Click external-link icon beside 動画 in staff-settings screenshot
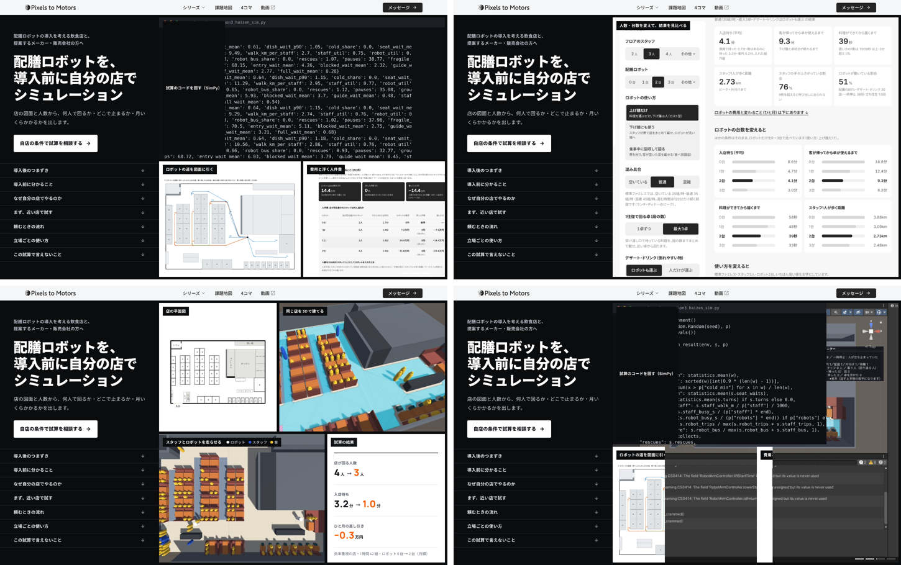The image size is (901, 565). point(726,7)
